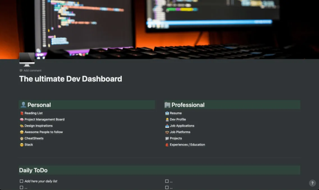The image size is (319, 190).
Task: Tick the first '...' checkbox in left column
Action: tap(21, 187)
